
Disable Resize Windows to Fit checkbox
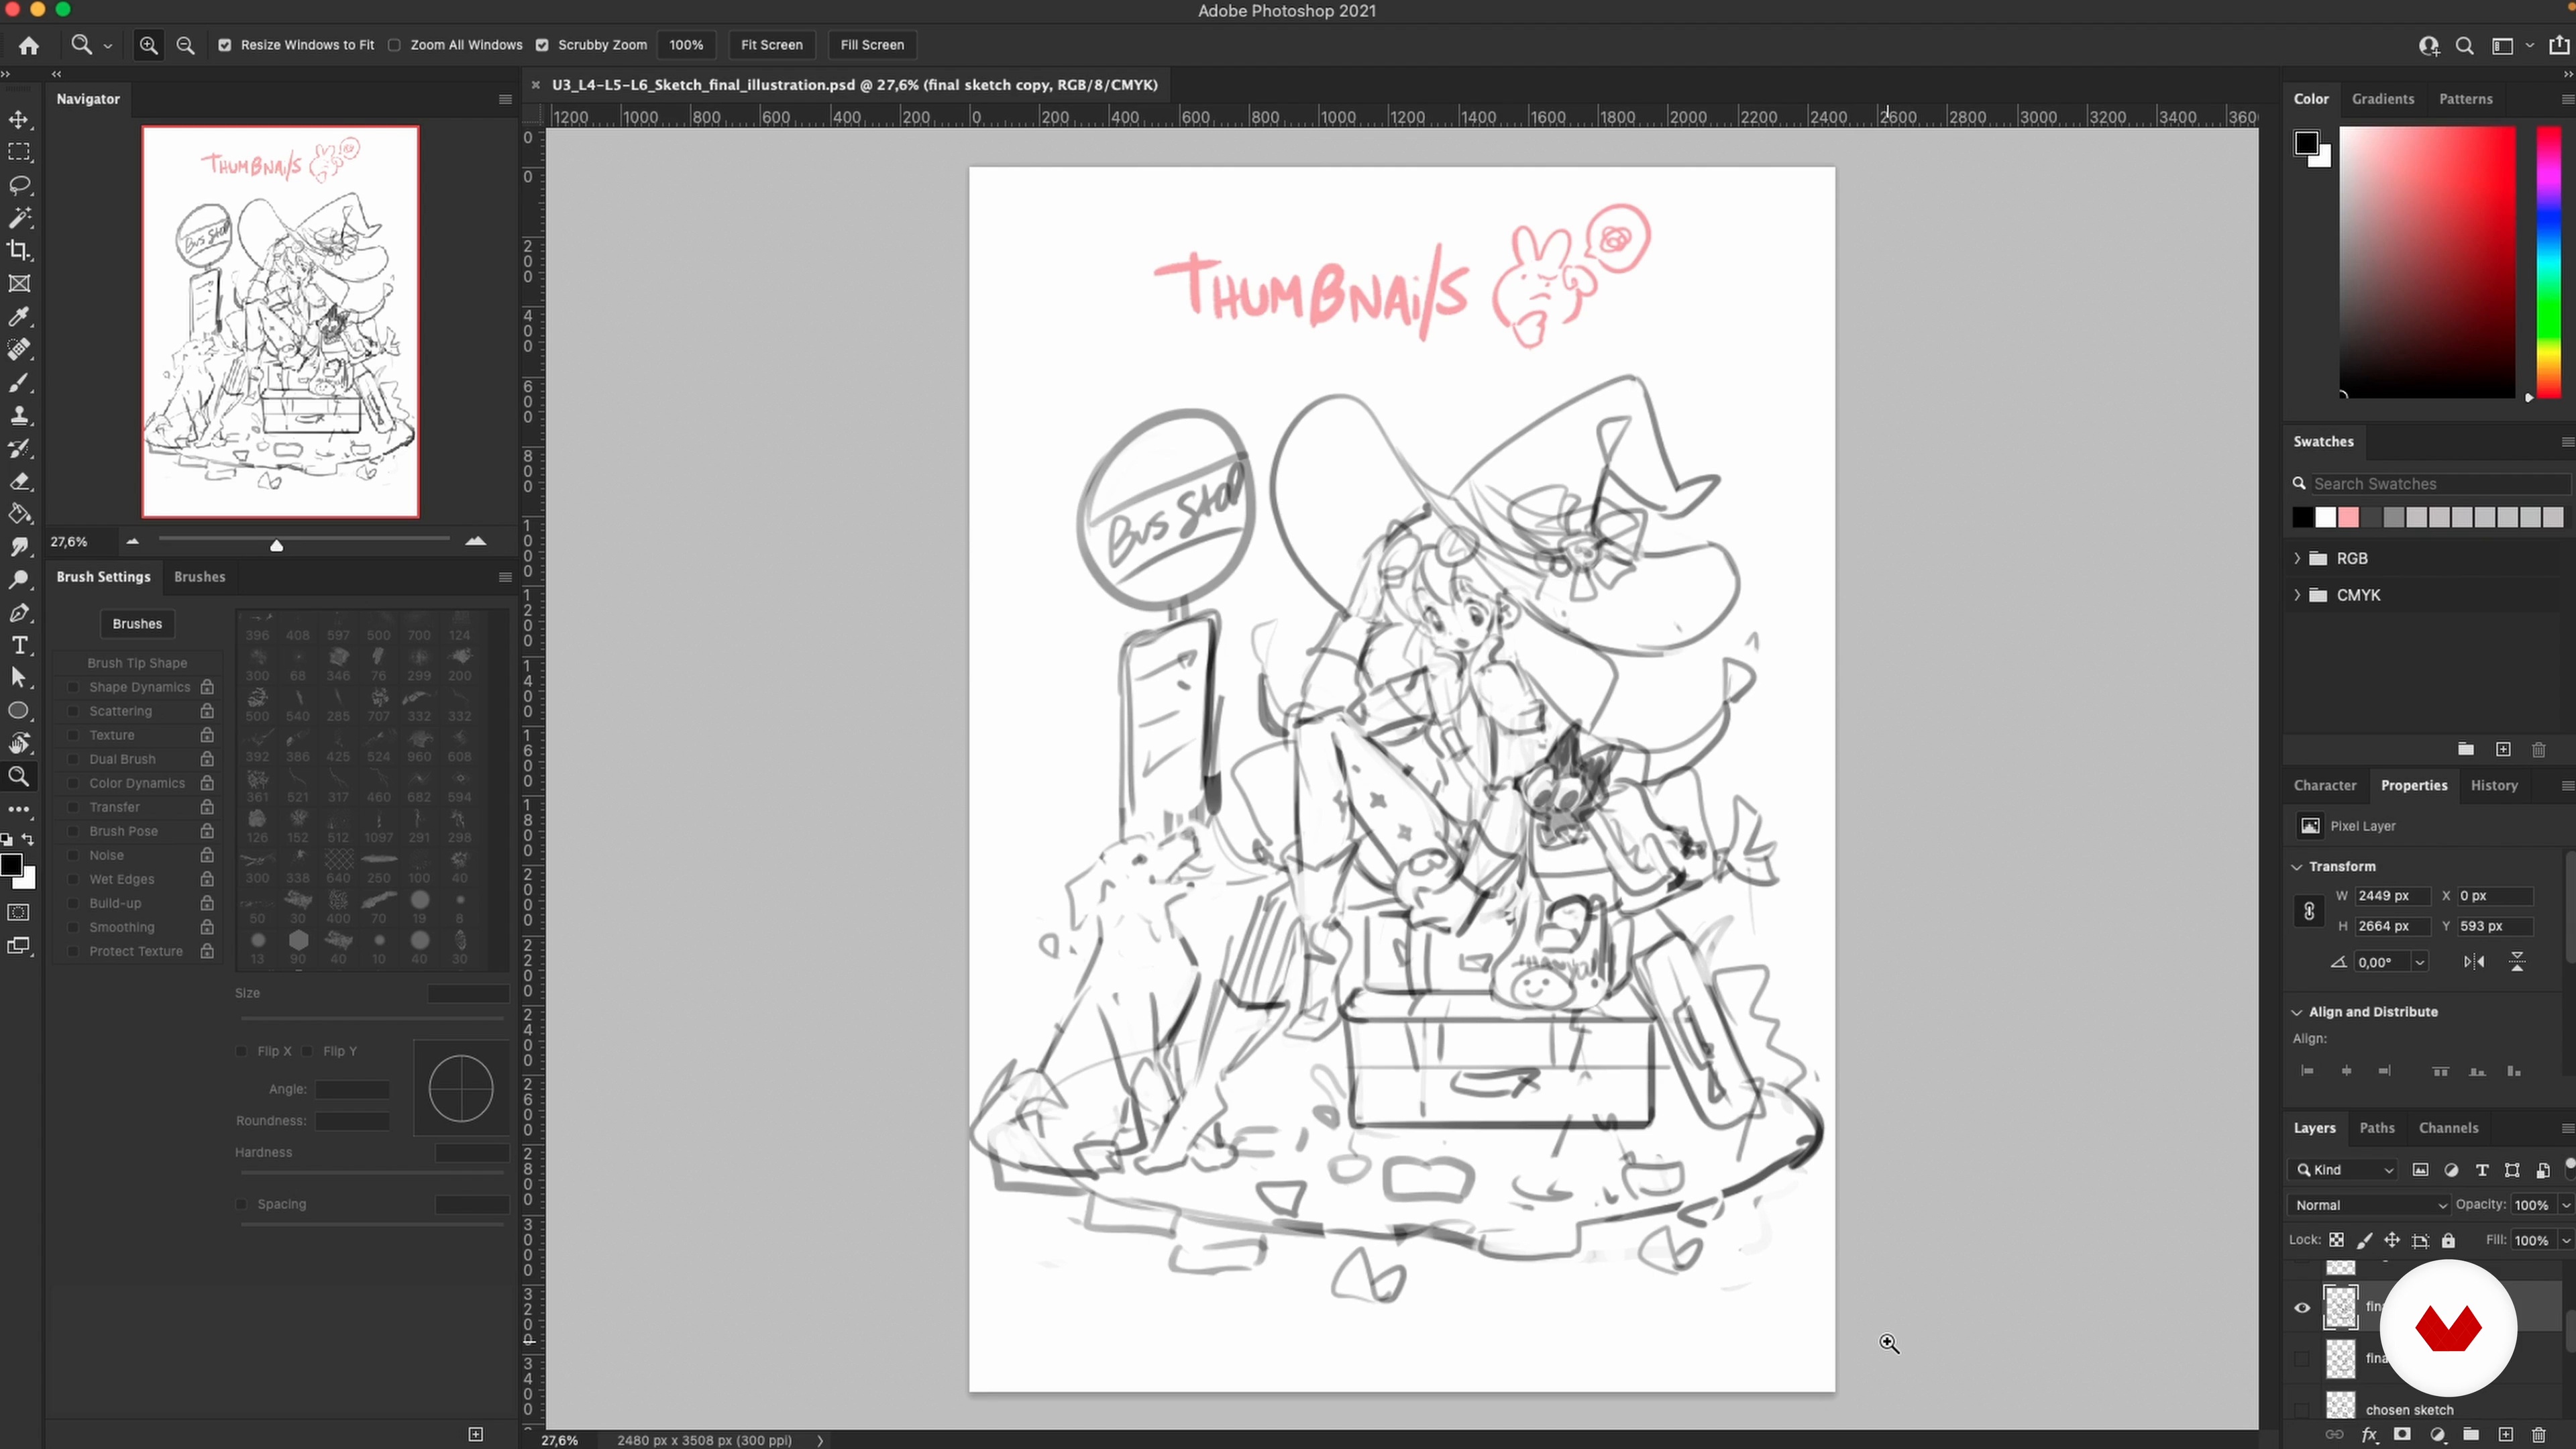(225, 45)
